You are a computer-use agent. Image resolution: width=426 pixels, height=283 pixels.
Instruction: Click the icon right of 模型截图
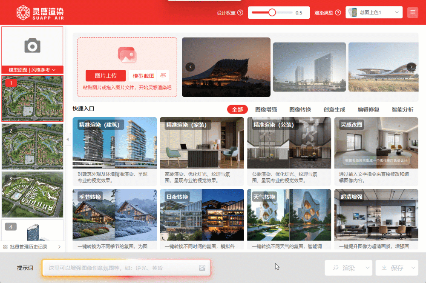[163, 76]
